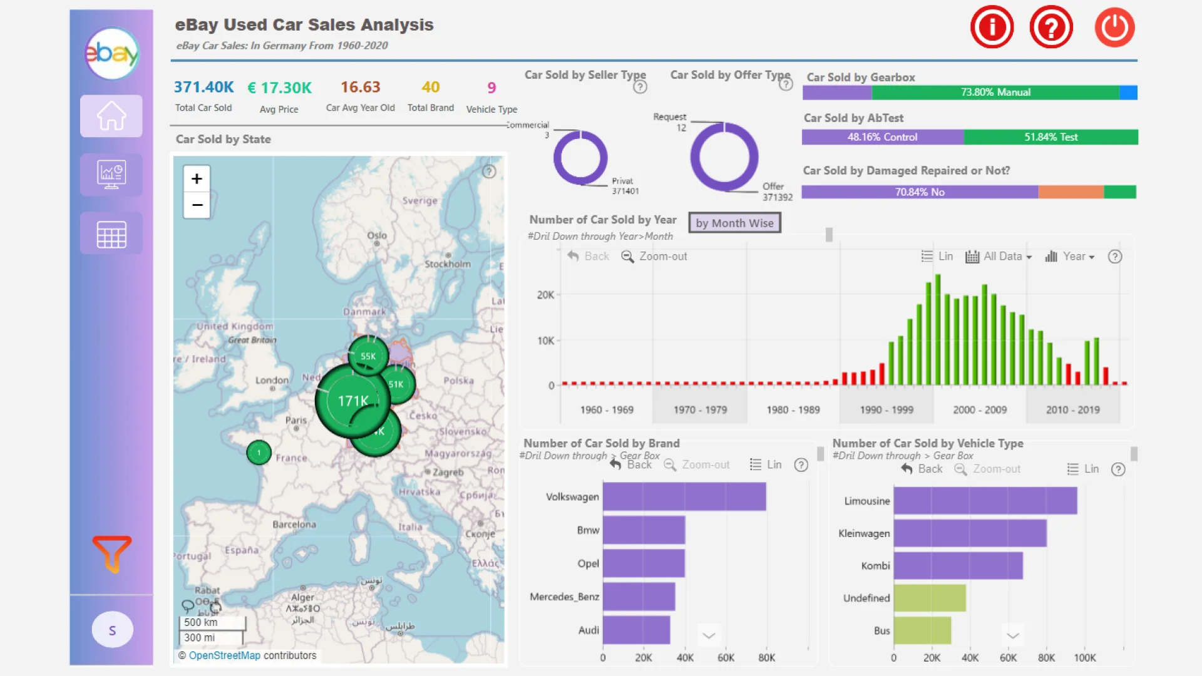Click the red power button
The width and height of the screenshot is (1202, 676).
click(x=1115, y=27)
